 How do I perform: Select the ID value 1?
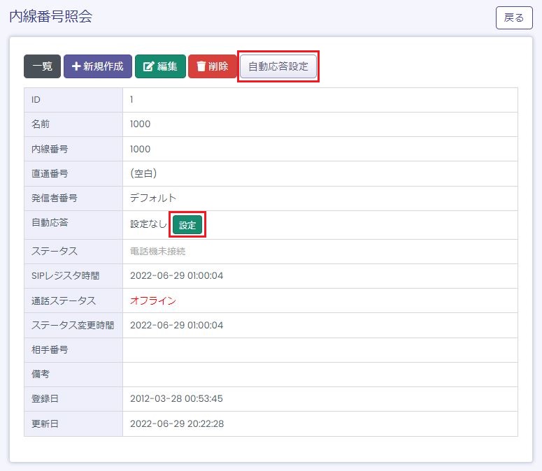(x=131, y=100)
